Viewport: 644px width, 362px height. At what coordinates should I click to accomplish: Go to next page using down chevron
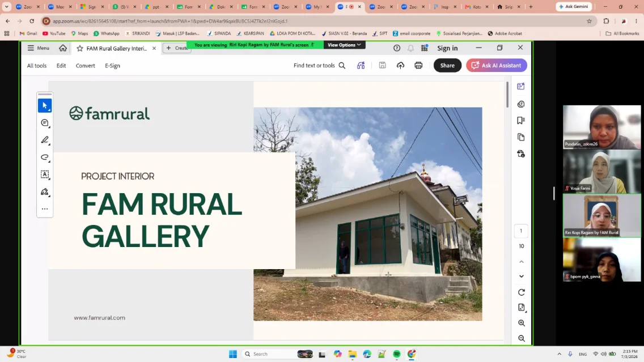522,276
